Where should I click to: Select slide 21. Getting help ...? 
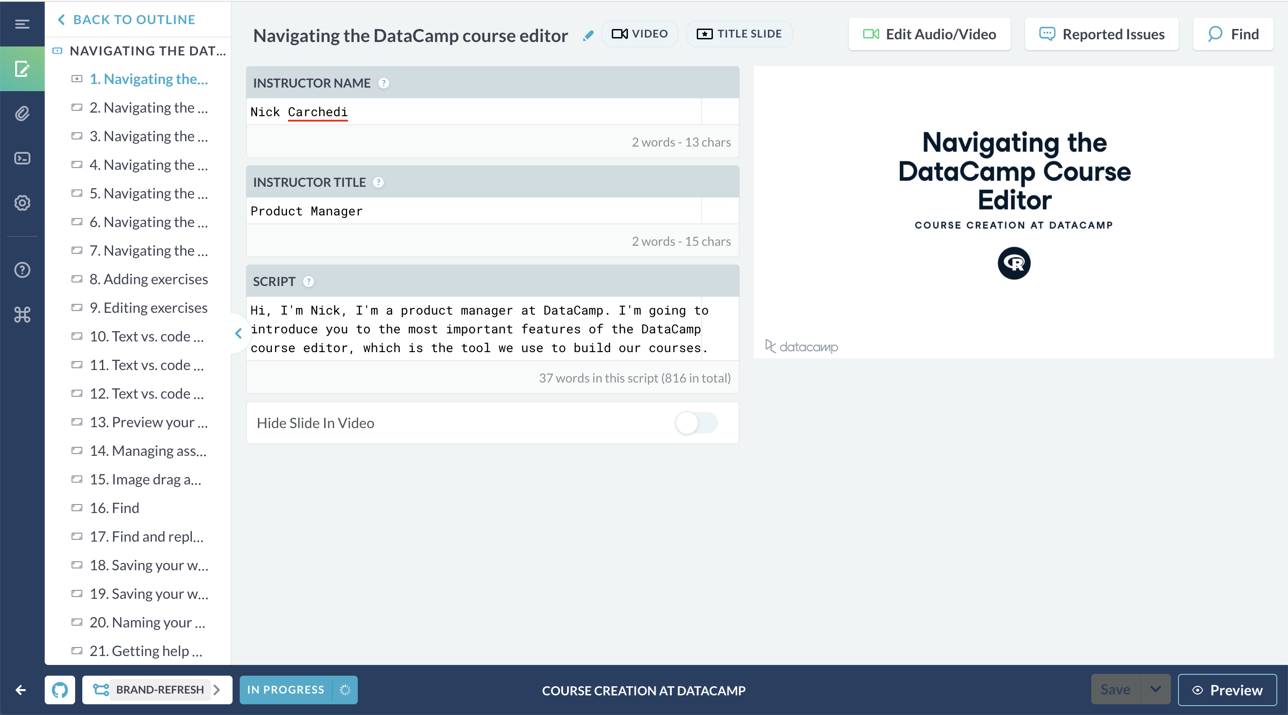click(146, 651)
